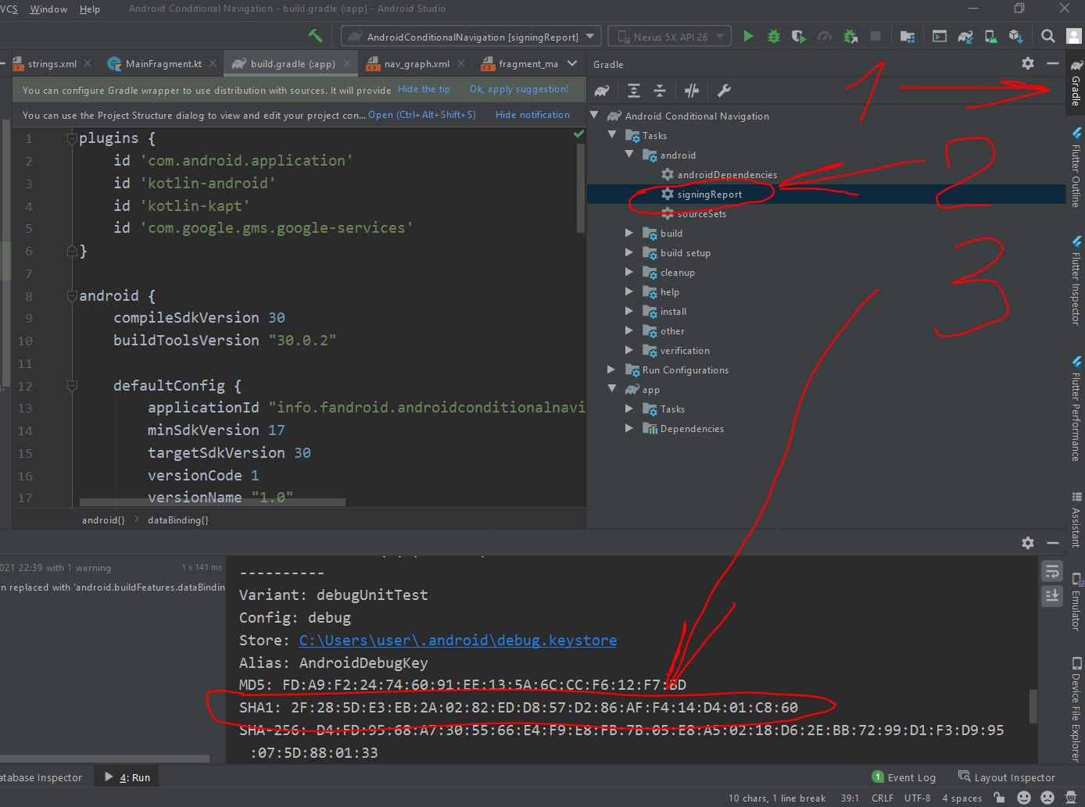Open Run Anything toolbar icon
The height and width of the screenshot is (807, 1085).
tap(940, 36)
